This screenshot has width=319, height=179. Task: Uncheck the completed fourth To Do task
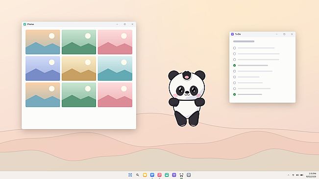coord(235,66)
